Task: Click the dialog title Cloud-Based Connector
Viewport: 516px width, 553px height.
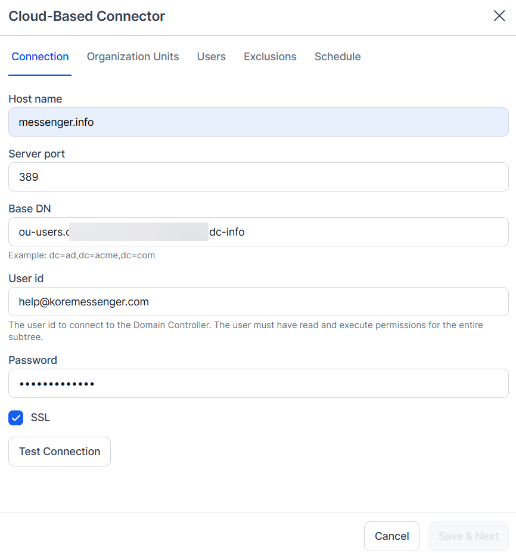Action: click(86, 16)
